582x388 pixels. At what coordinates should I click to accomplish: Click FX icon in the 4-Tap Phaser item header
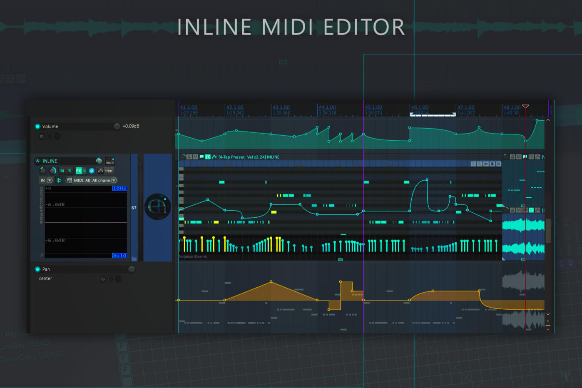(x=208, y=157)
